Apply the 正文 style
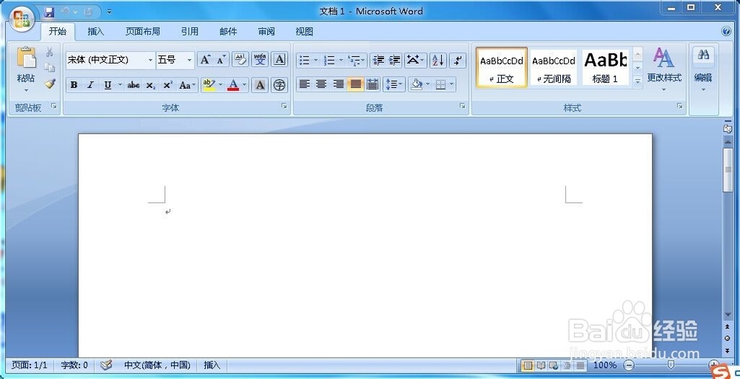The image size is (740, 379). [502, 67]
